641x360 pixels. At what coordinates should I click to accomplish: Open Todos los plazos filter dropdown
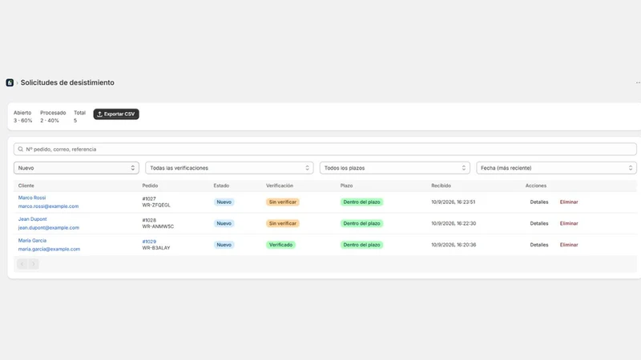[395, 168]
